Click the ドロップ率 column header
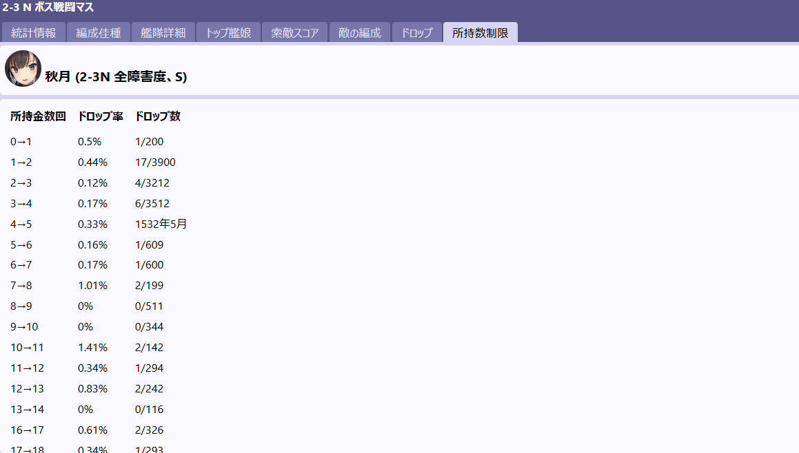 pyautogui.click(x=100, y=116)
